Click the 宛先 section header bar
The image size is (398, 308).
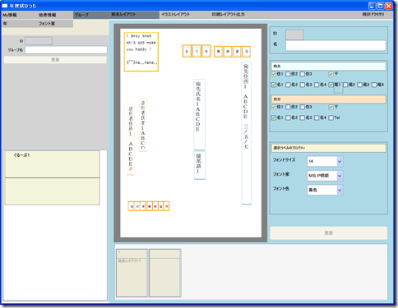[x=329, y=67]
